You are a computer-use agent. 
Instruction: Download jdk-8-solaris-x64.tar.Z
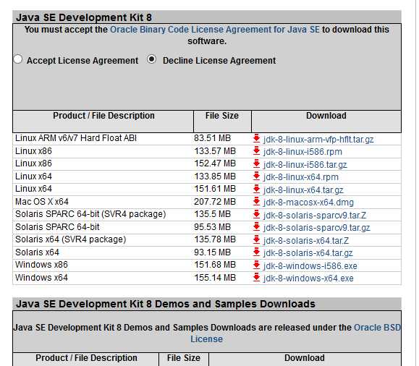coord(306,240)
